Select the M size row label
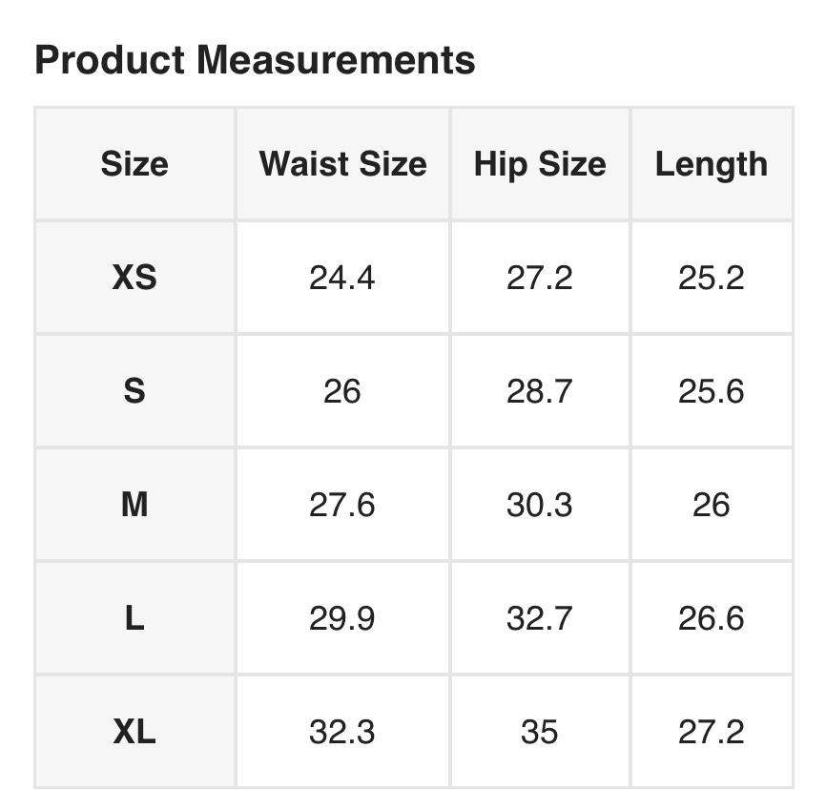 point(134,505)
